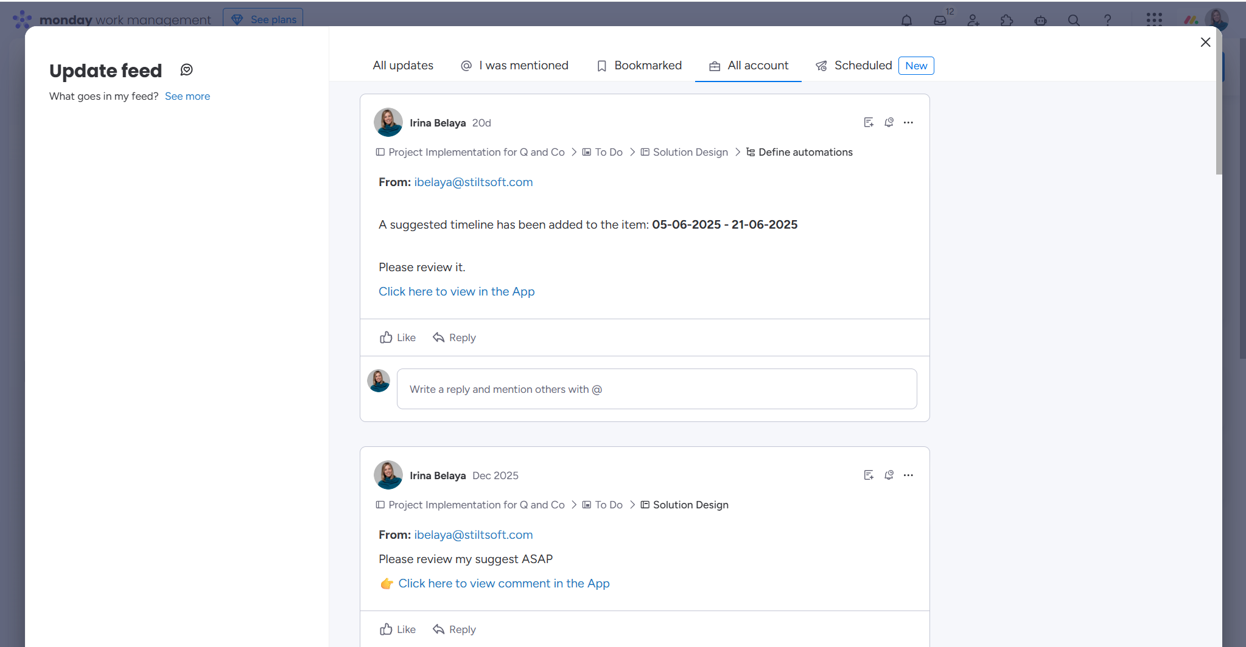Open global search
This screenshot has height=647, width=1246.
1074,20
